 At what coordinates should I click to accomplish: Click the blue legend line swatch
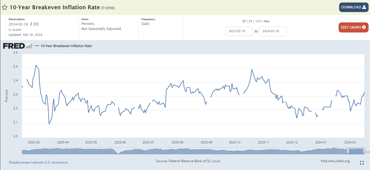pos(37,46)
